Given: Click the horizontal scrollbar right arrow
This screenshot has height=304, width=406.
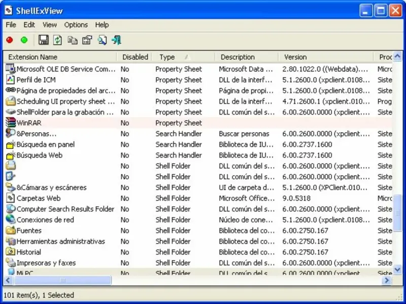Looking at the screenshot, I should coord(387,280).
